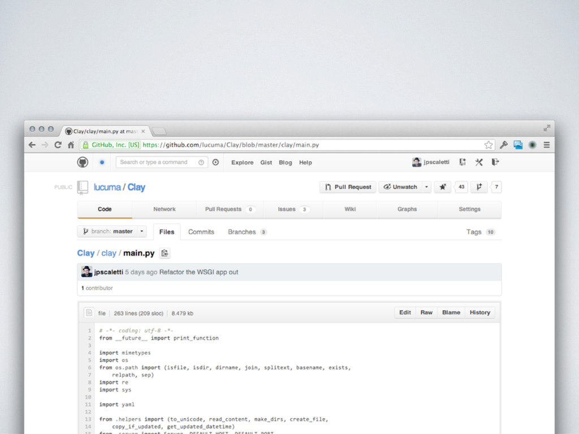The image size is (579, 434).
Task: Reload the page with refresh icon
Action: [58, 145]
